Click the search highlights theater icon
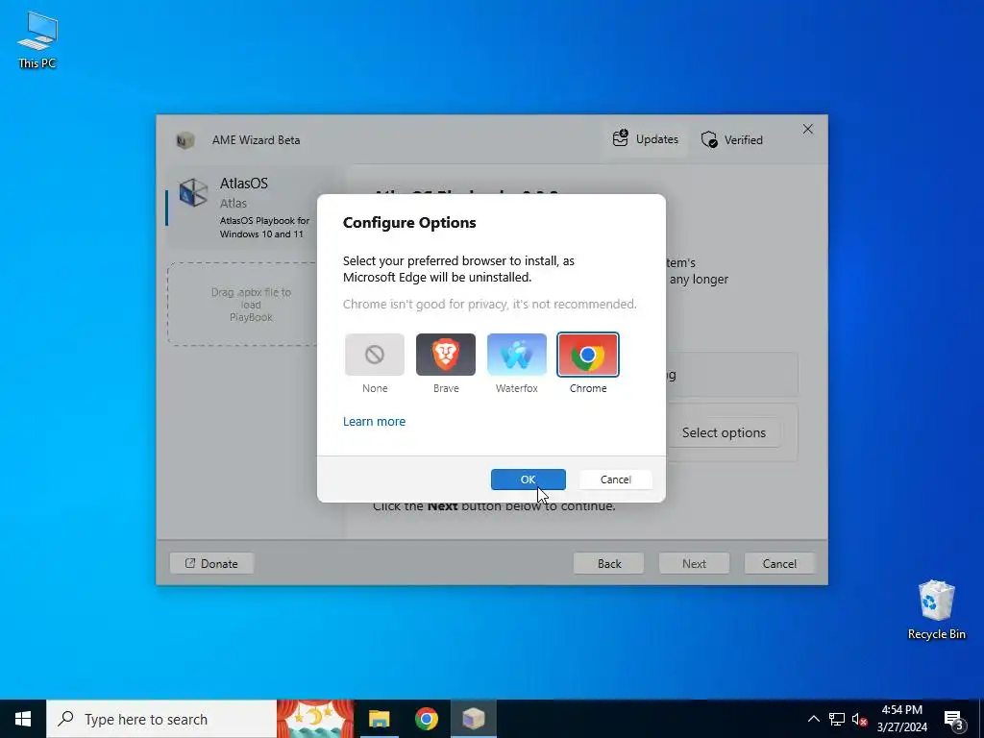The width and height of the screenshot is (984, 738). click(315, 719)
